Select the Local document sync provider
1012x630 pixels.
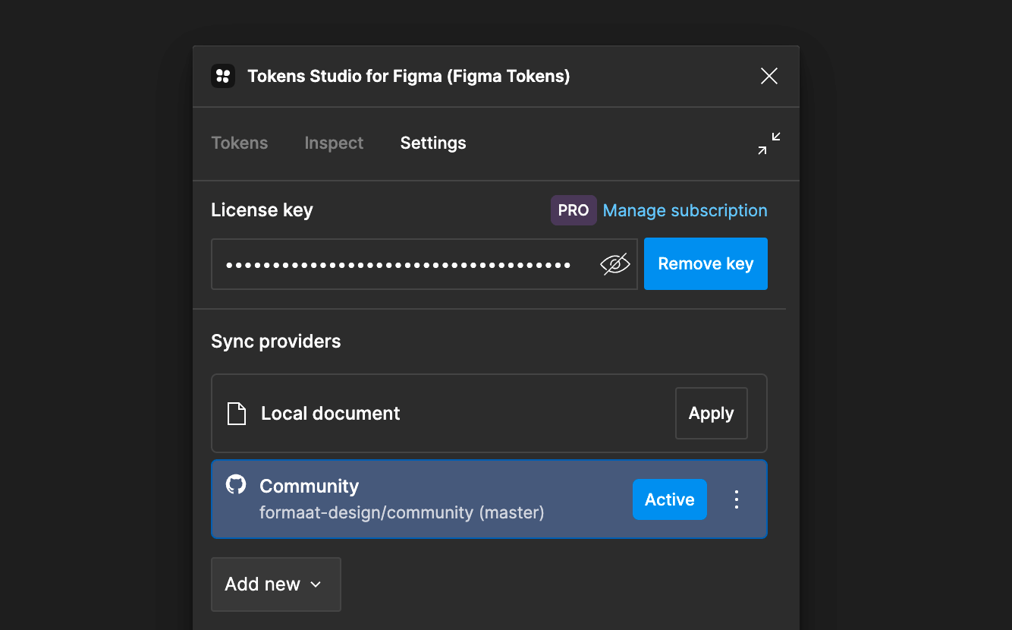tap(489, 413)
